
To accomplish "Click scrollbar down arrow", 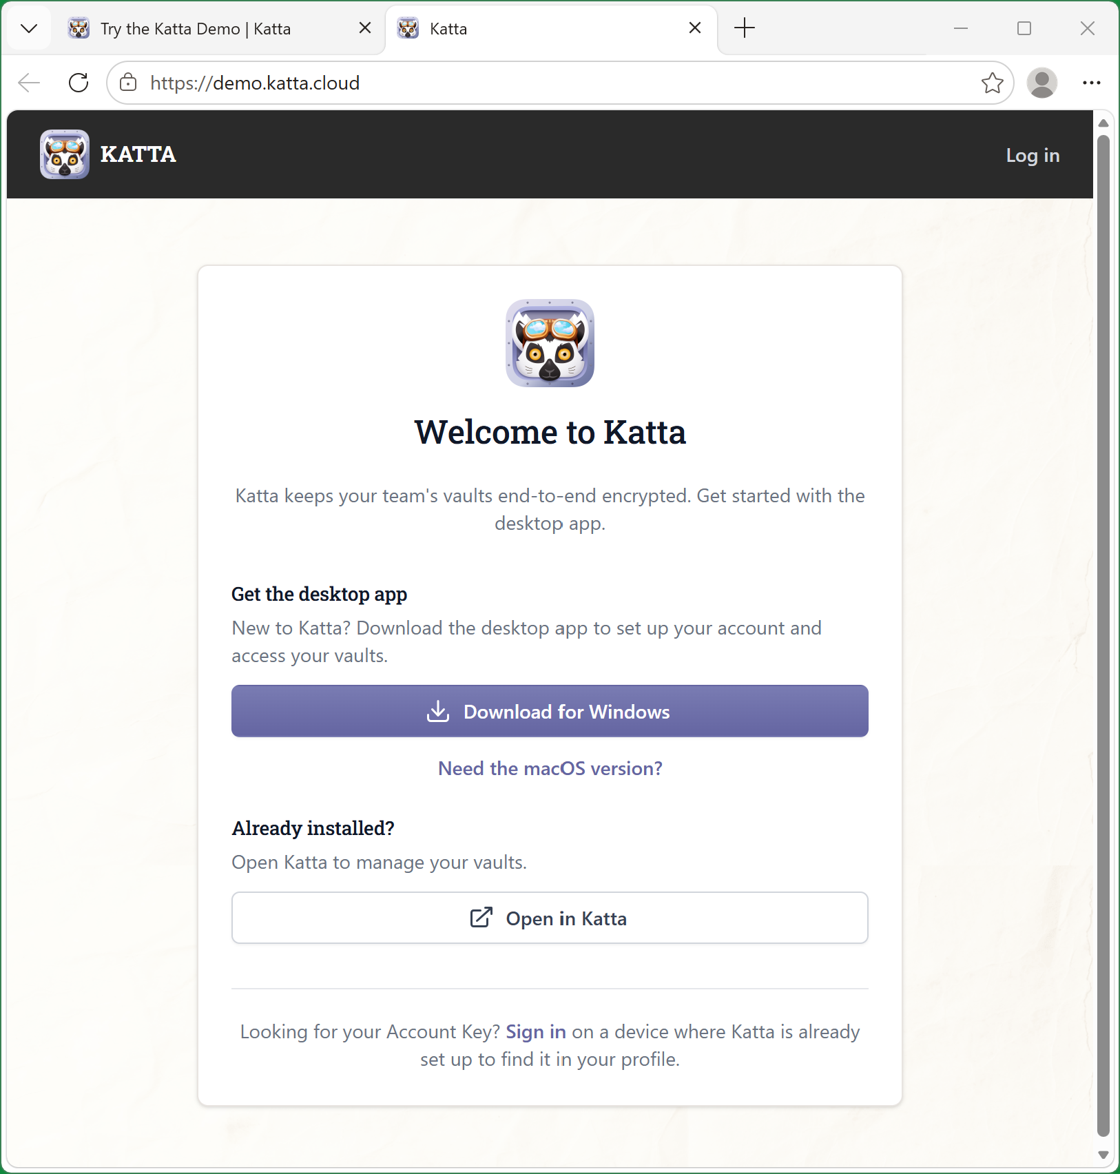I will [1103, 1155].
